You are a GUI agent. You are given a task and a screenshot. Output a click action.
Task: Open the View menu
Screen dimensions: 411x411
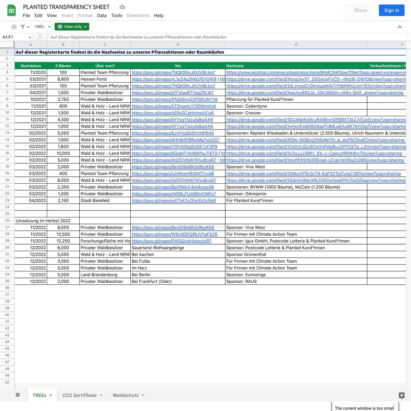(52, 16)
